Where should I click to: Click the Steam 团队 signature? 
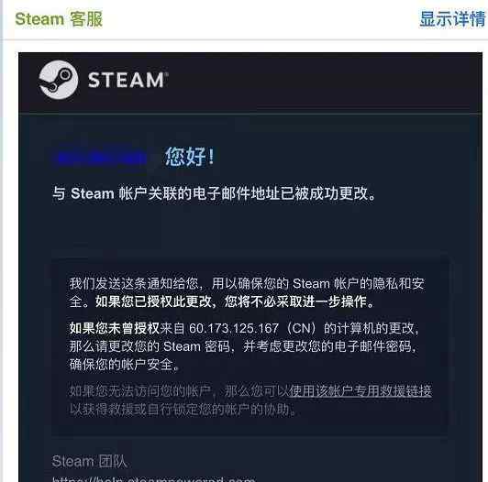90,461
